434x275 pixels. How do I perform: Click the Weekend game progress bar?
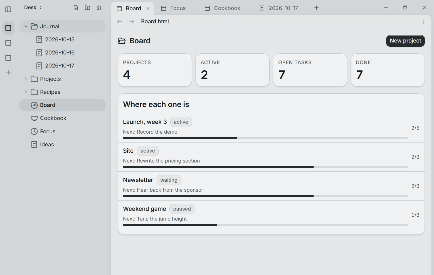point(265,225)
